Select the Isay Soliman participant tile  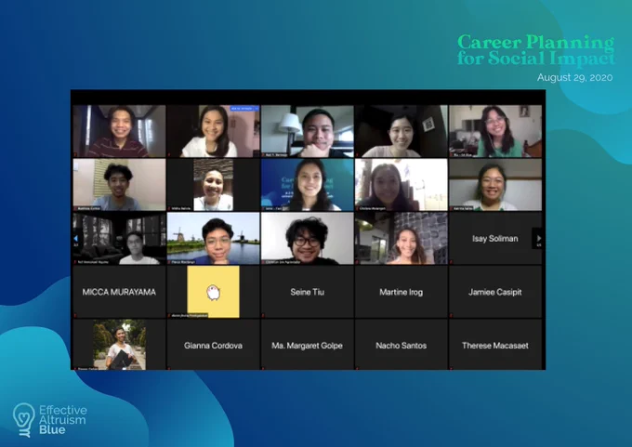click(x=495, y=238)
